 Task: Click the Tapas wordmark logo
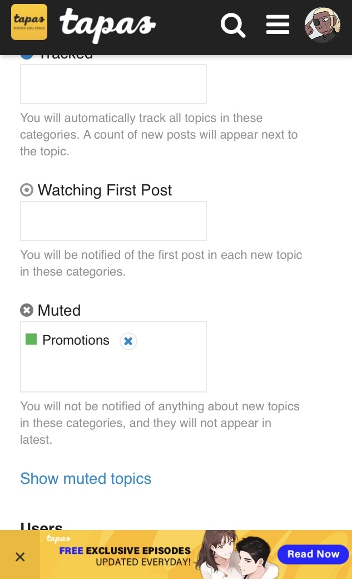point(107,24)
